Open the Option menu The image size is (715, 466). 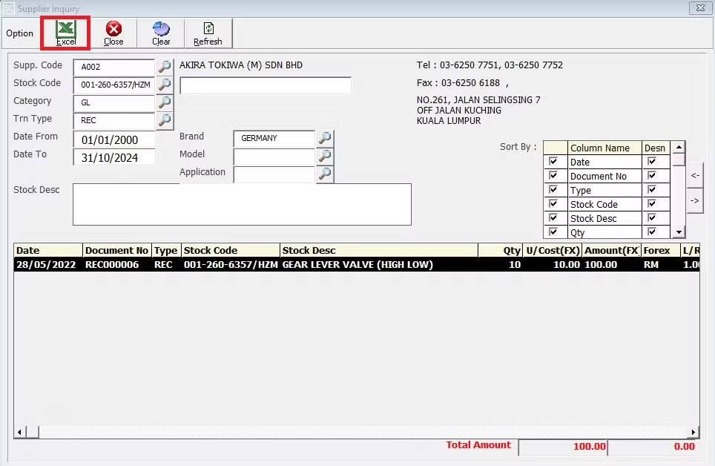tap(19, 33)
